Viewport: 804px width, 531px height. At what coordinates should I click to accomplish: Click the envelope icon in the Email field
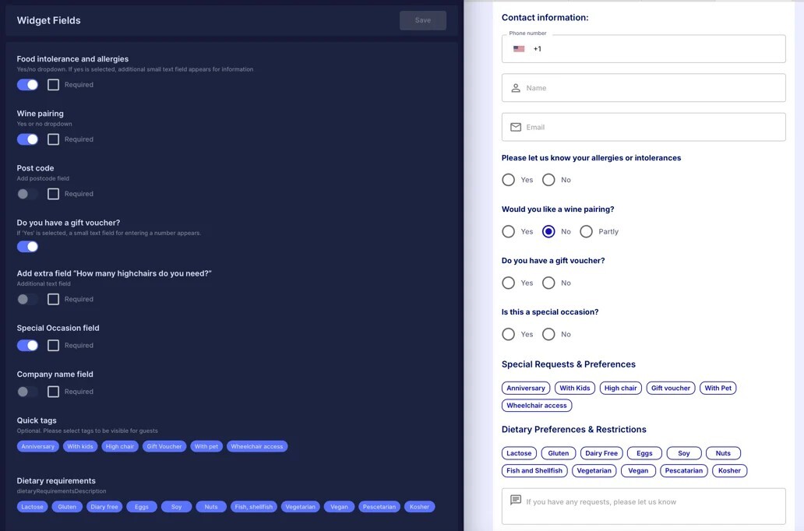point(516,126)
